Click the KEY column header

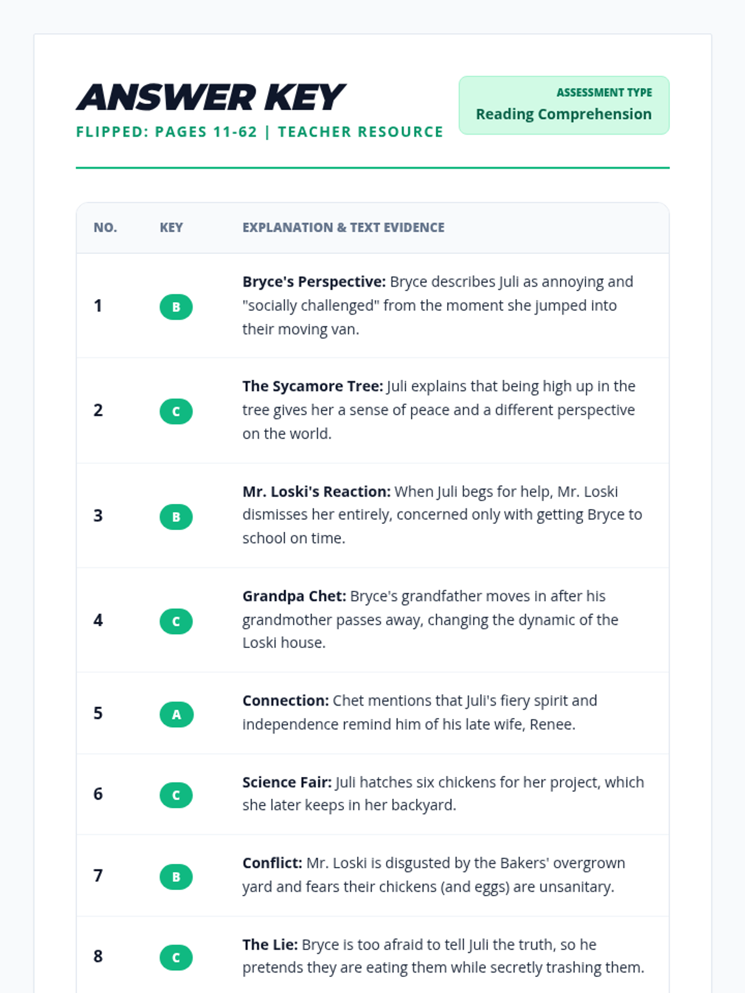171,228
